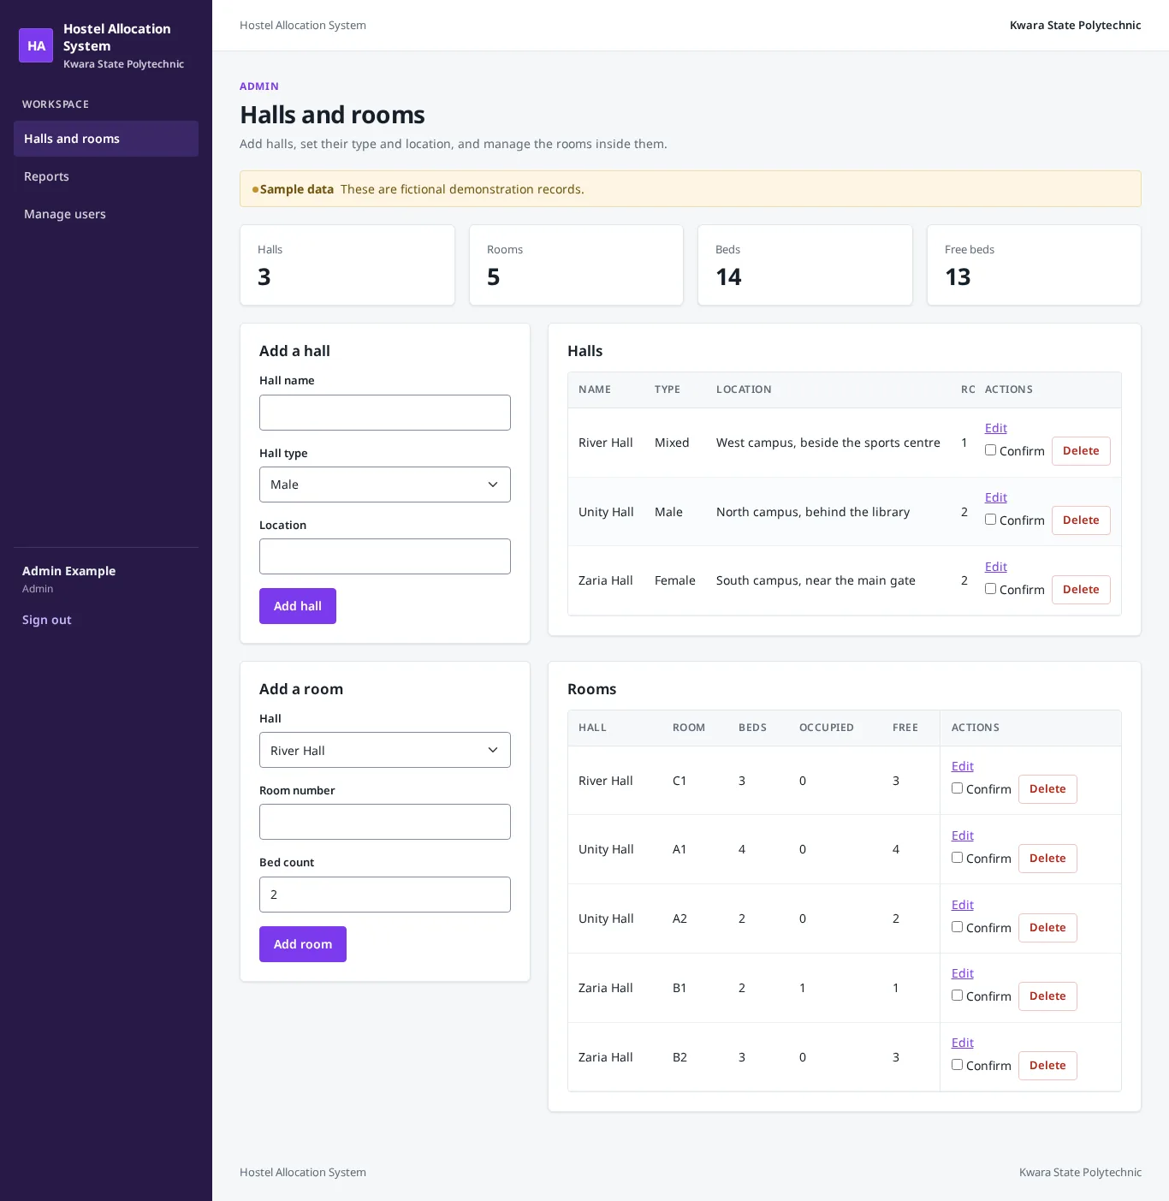
Task: Edit room B1 of Zaria Hall
Action: tap(963, 973)
